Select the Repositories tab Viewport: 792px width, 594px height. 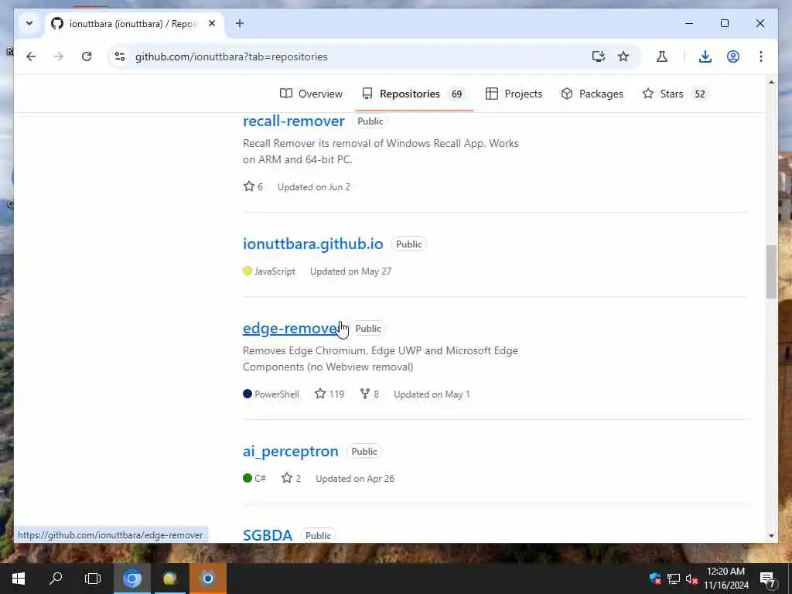click(414, 94)
